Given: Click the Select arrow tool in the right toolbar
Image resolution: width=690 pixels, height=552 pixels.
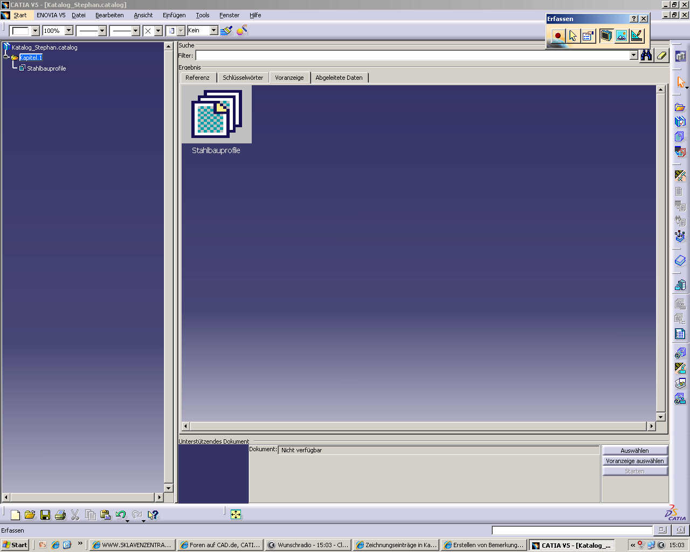Looking at the screenshot, I should (680, 82).
